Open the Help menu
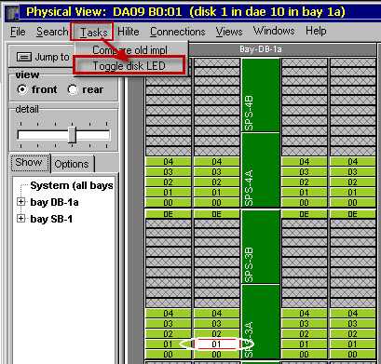This screenshot has width=381, height=364. [316, 31]
